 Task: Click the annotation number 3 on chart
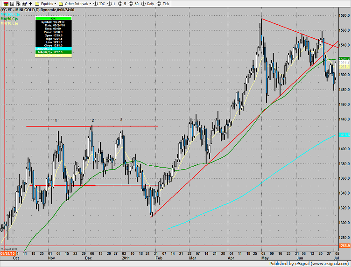coord(121,120)
